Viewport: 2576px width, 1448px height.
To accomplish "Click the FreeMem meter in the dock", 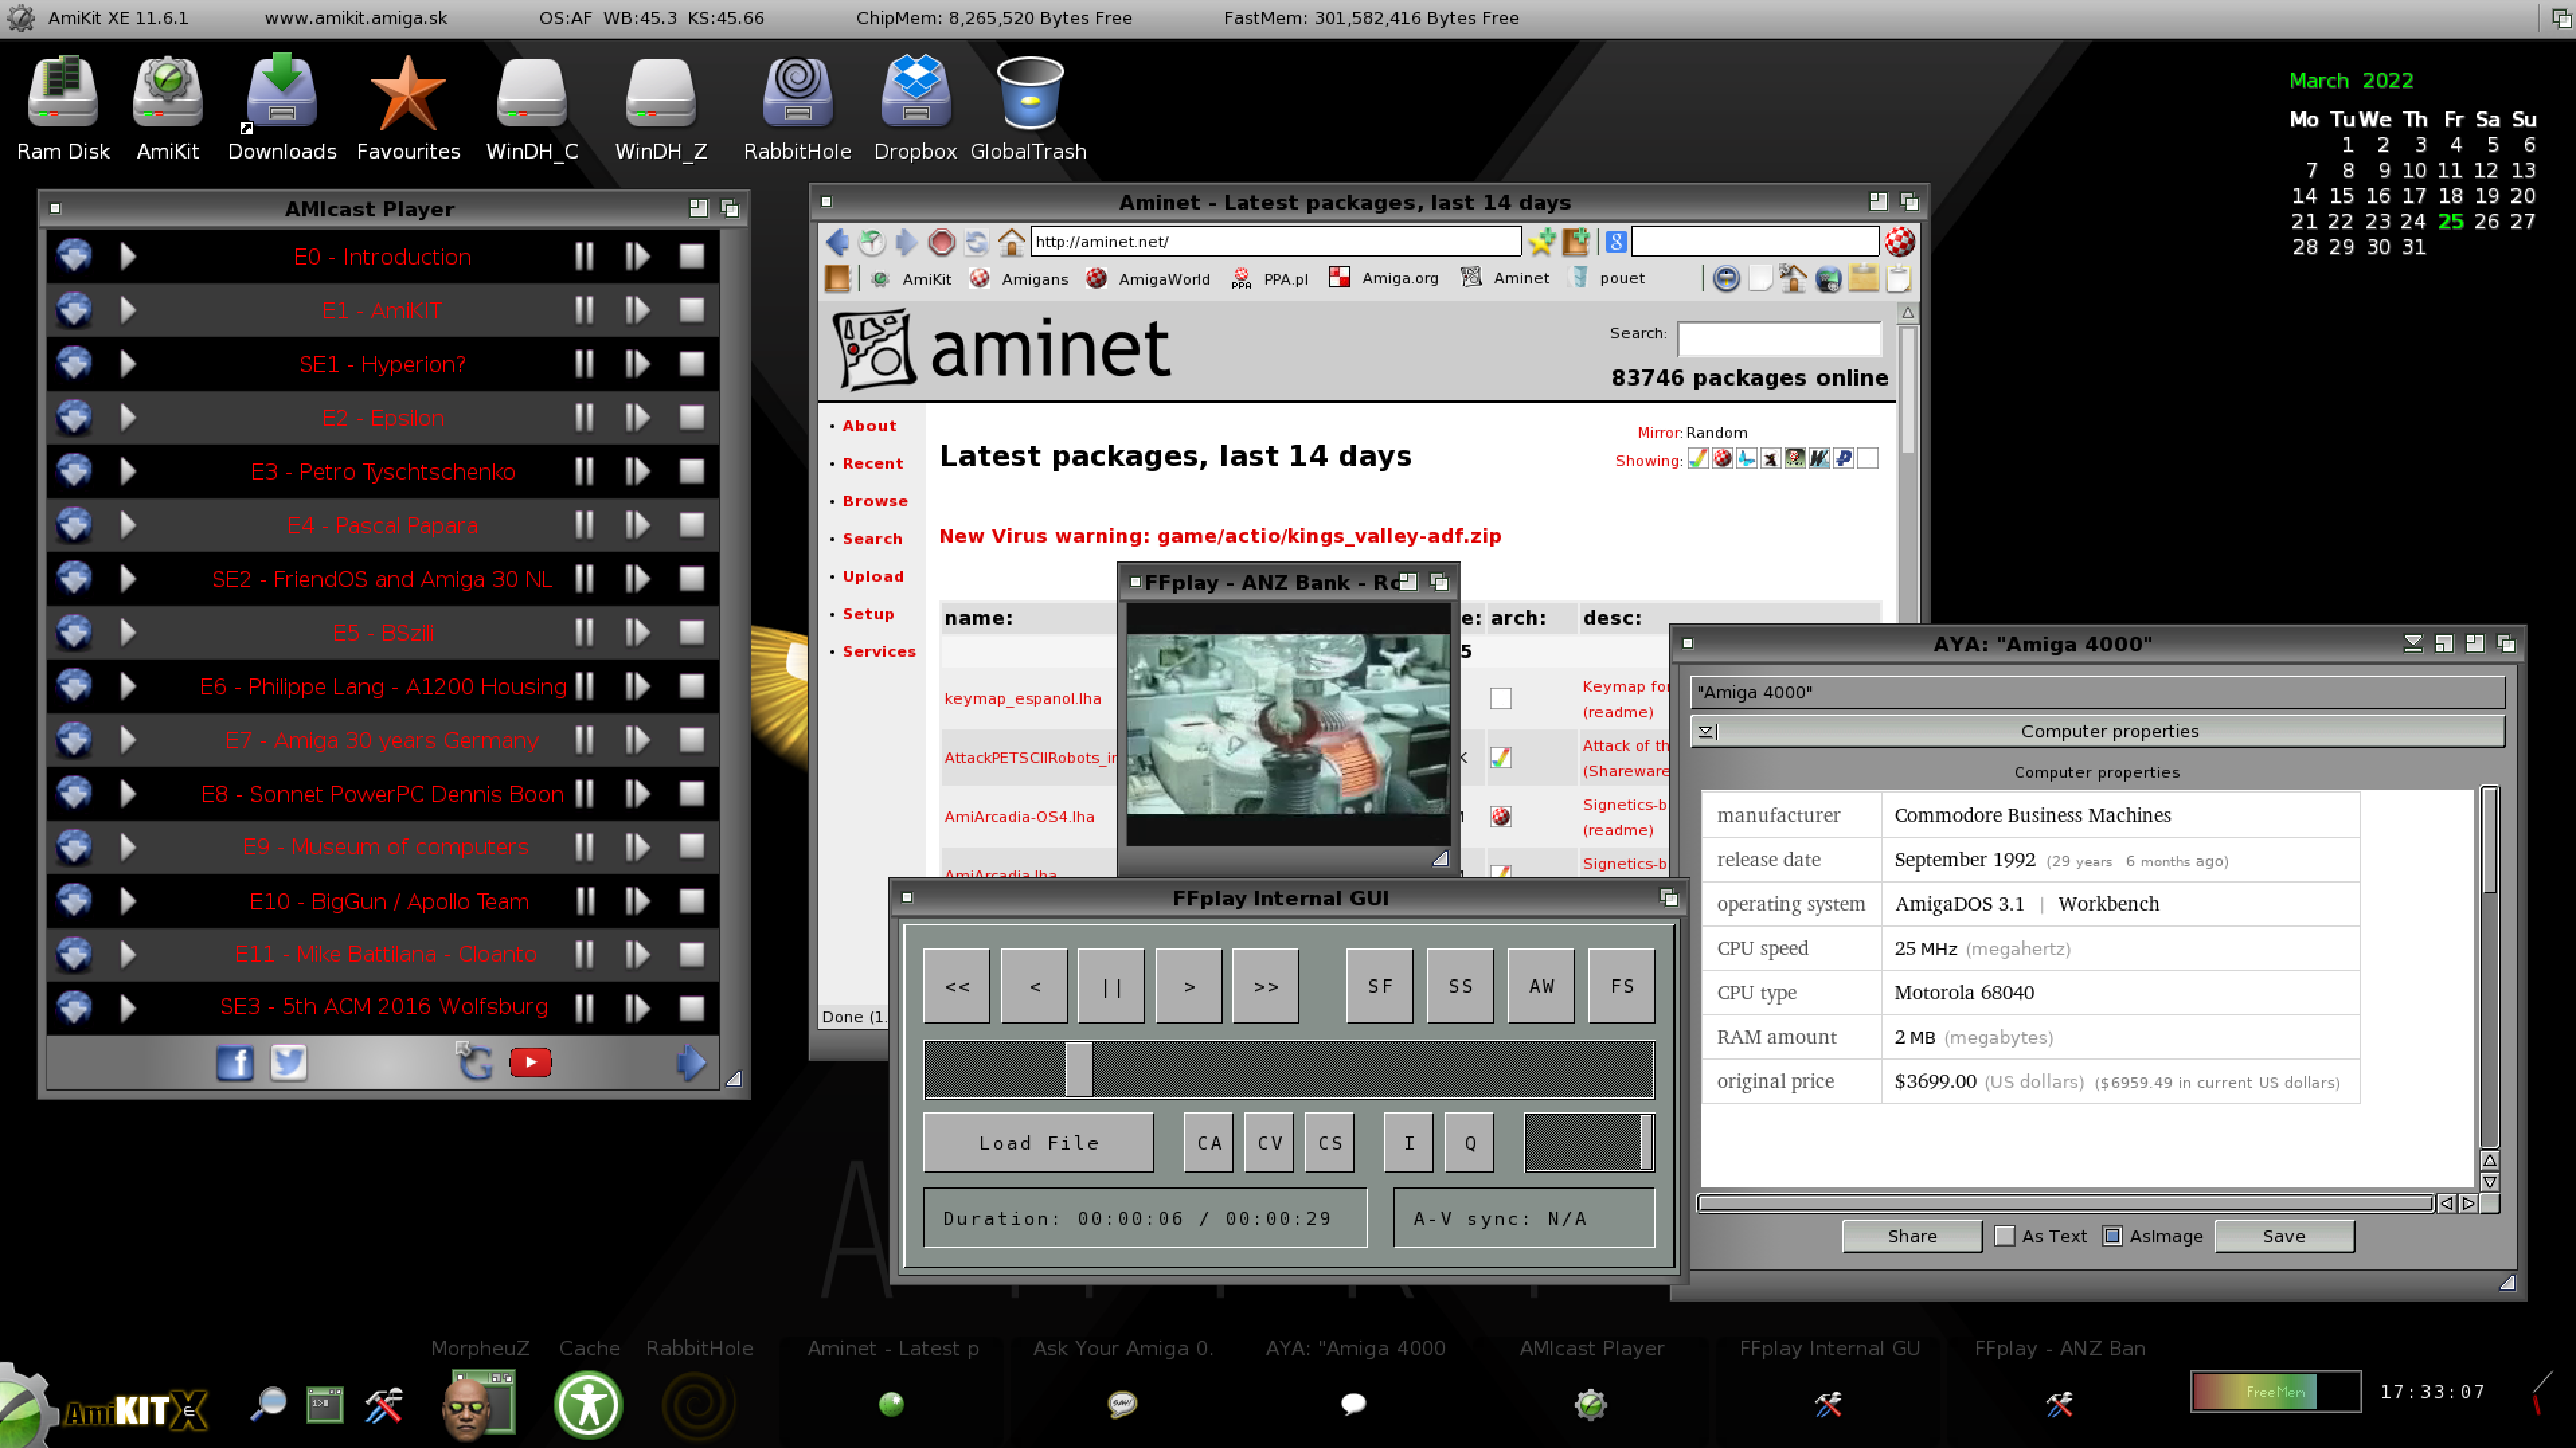I will click(2275, 1391).
